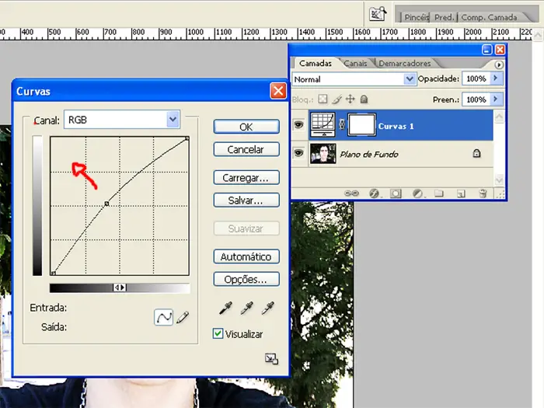Screen dimensions: 544x408
Task: Hide the Curvas 1 layer
Action: [298, 124]
